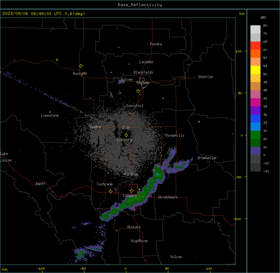
Task: Click the 65 dBZ red legend swatch
Action: (x=255, y=46)
